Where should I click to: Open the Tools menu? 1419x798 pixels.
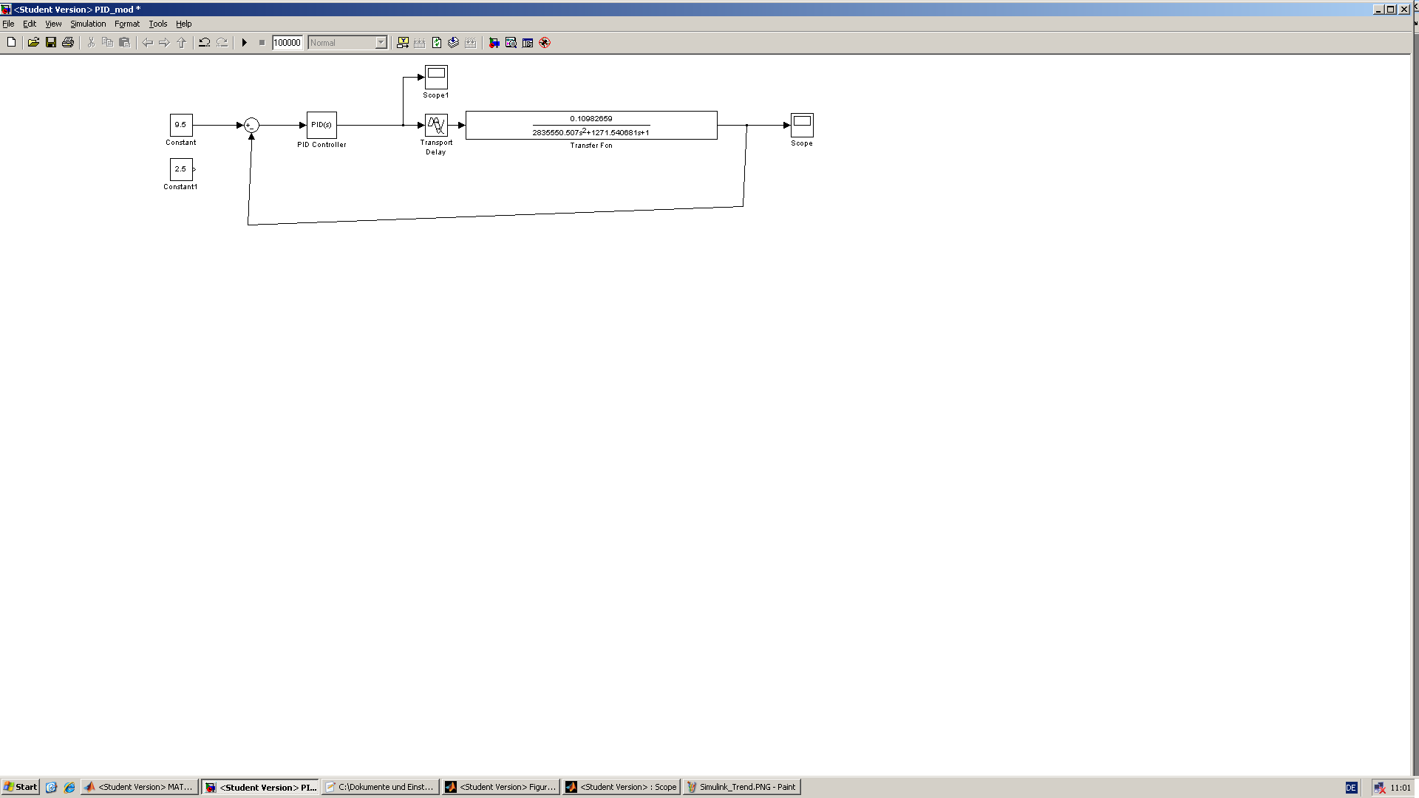[157, 24]
